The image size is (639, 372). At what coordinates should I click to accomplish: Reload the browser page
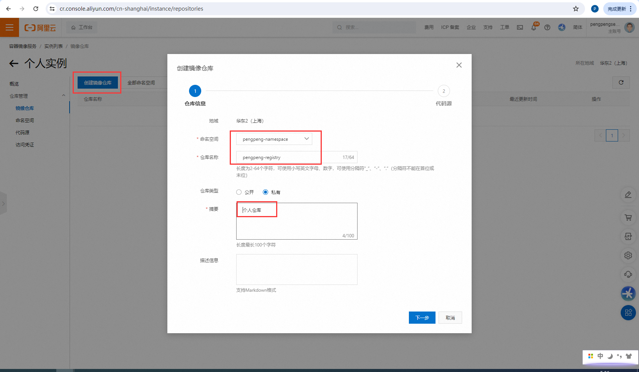pyautogui.click(x=36, y=9)
